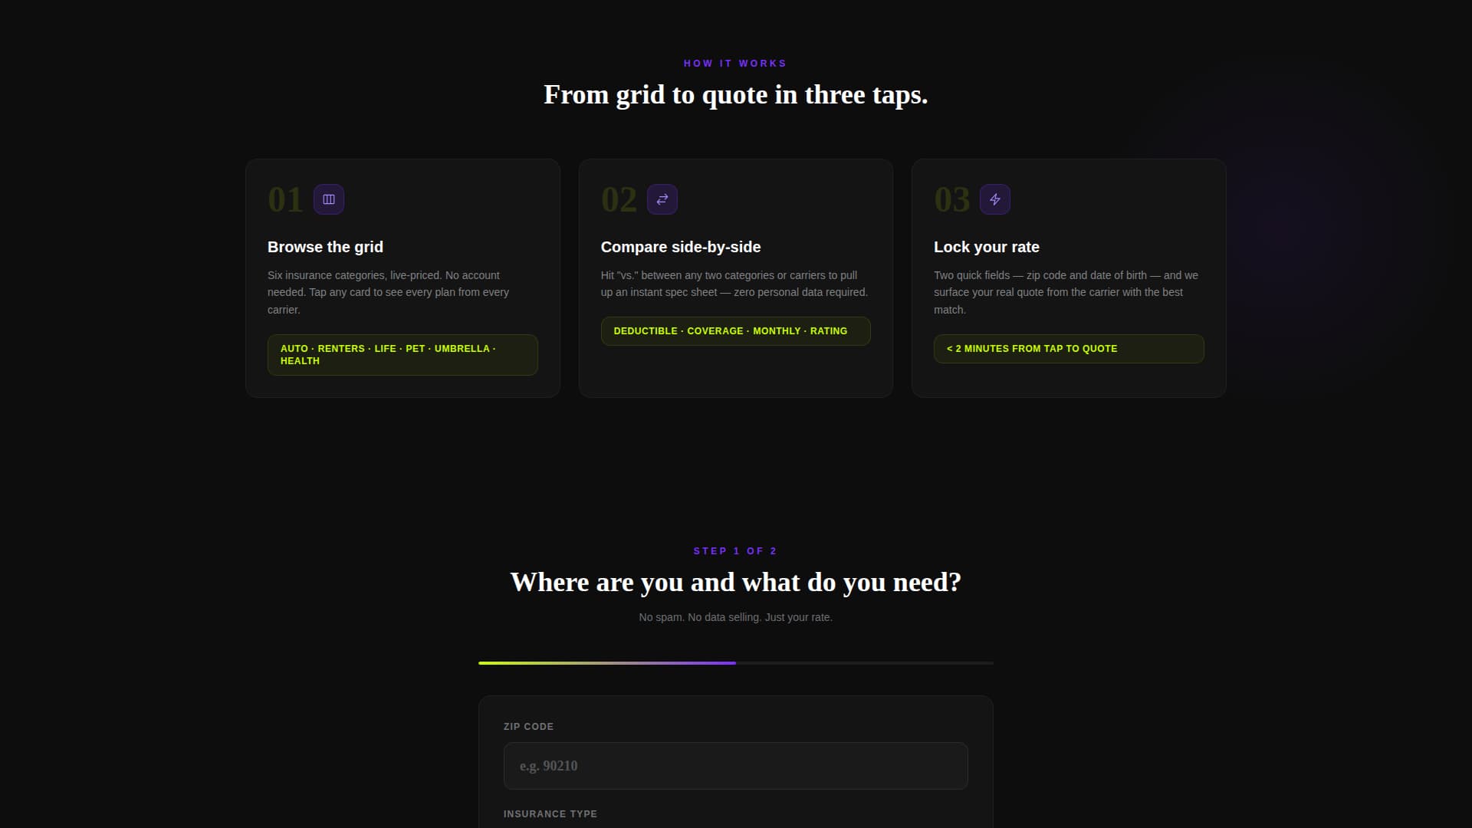
Task: Click the 'AUTO · RENTERS · LIFE' category chip
Action: click(402, 354)
